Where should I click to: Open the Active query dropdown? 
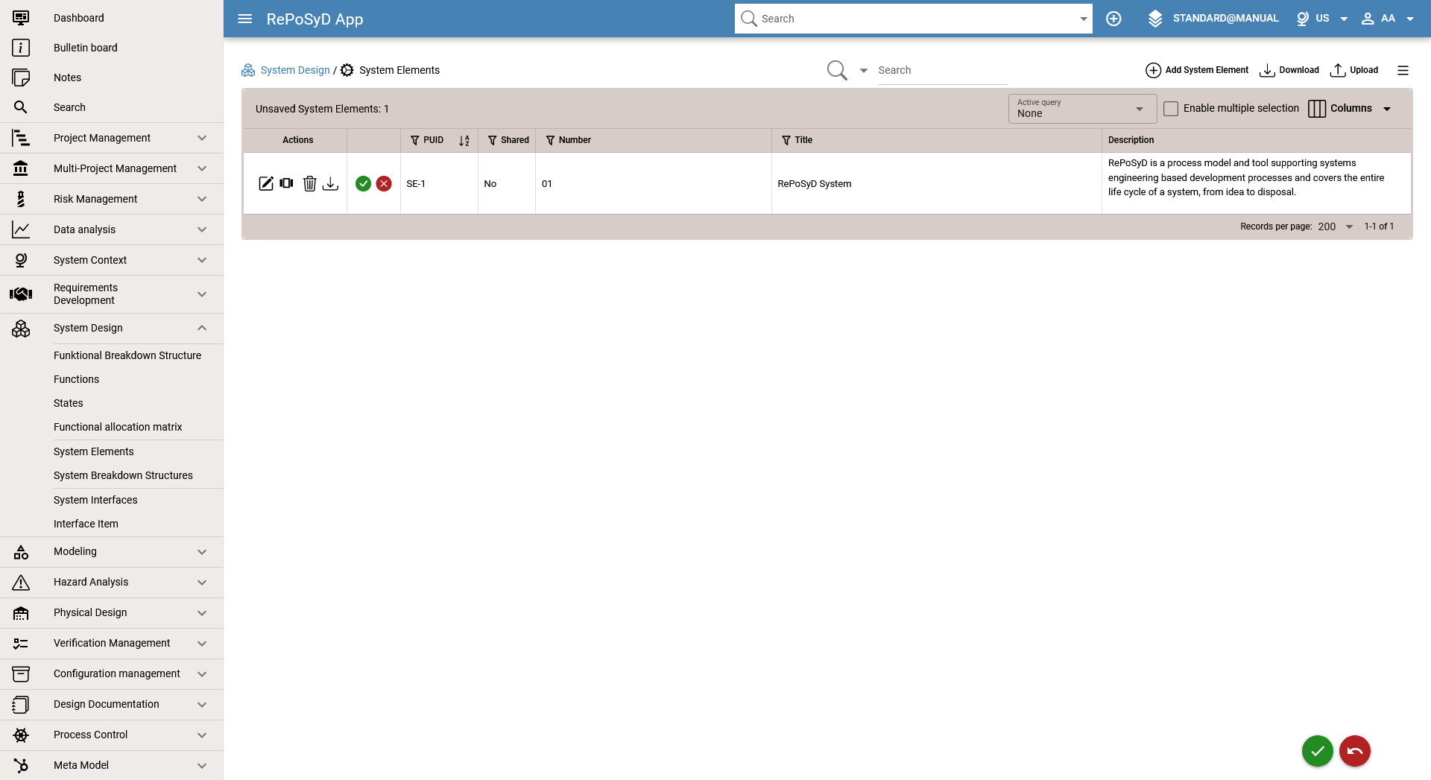coord(1082,109)
